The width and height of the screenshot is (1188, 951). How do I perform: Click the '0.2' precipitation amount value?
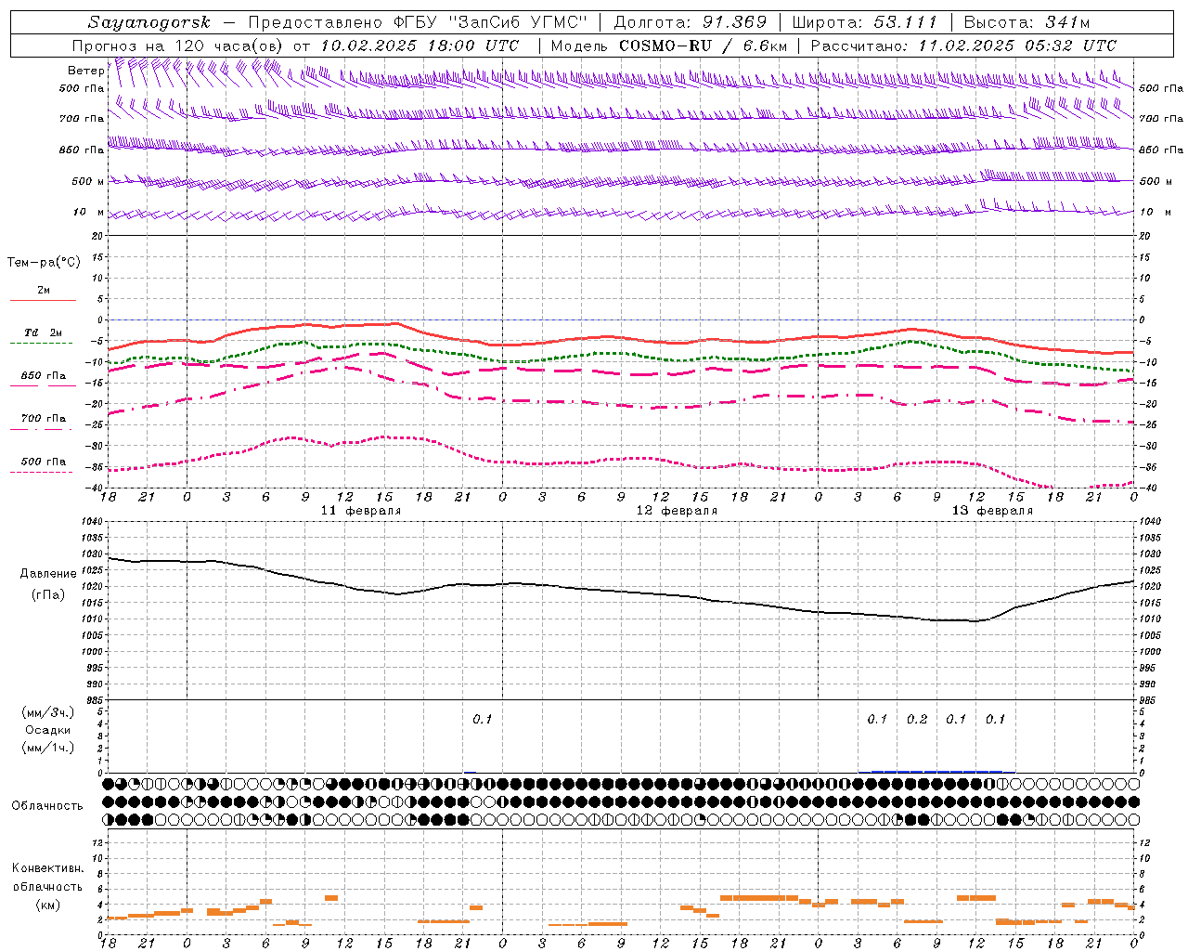[x=917, y=719]
